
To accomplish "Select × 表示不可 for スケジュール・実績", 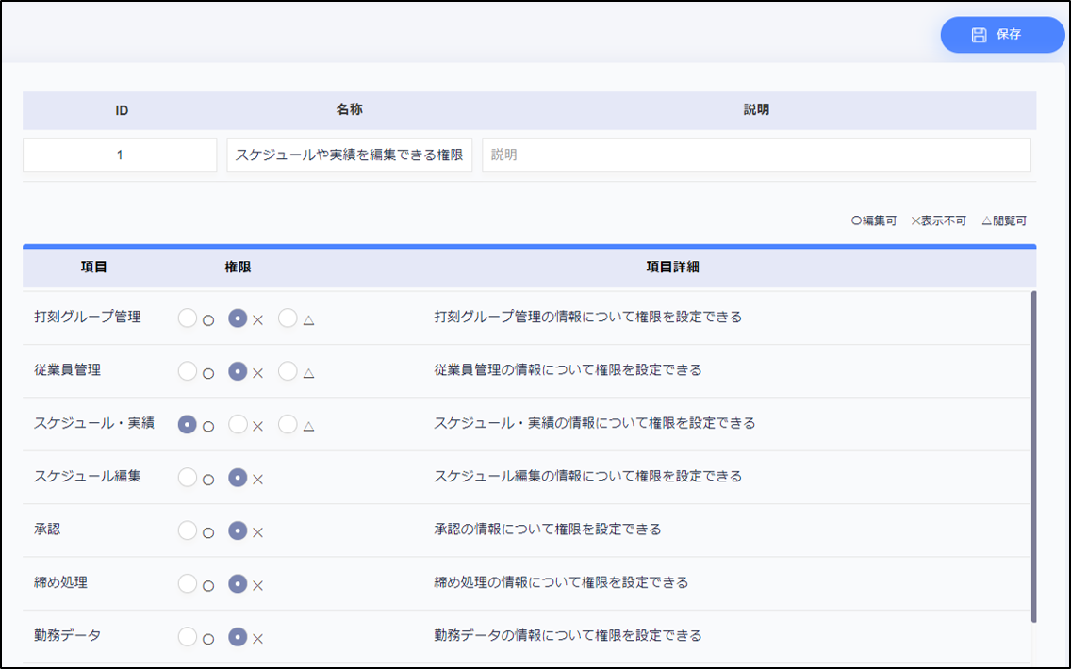I will 238,425.
